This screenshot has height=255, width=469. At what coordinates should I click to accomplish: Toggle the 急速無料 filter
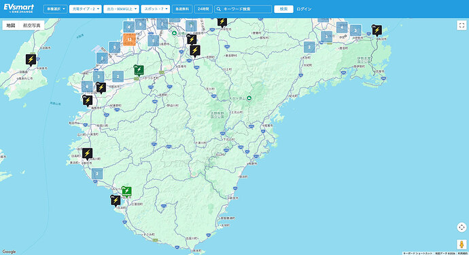182,9
